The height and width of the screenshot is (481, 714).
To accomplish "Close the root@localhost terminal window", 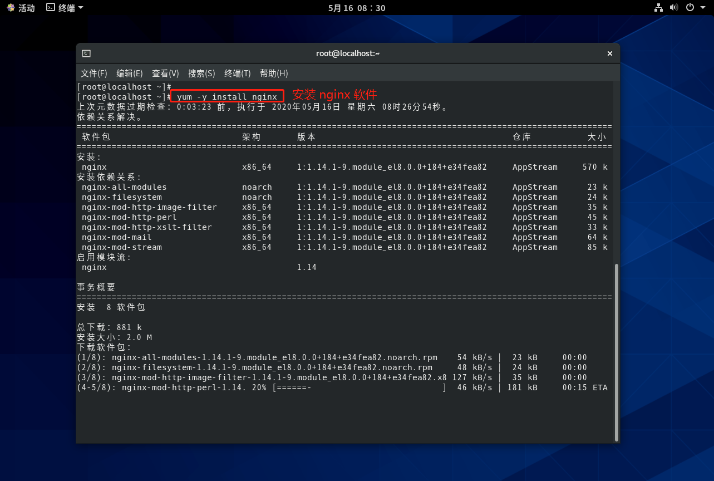I will point(609,53).
